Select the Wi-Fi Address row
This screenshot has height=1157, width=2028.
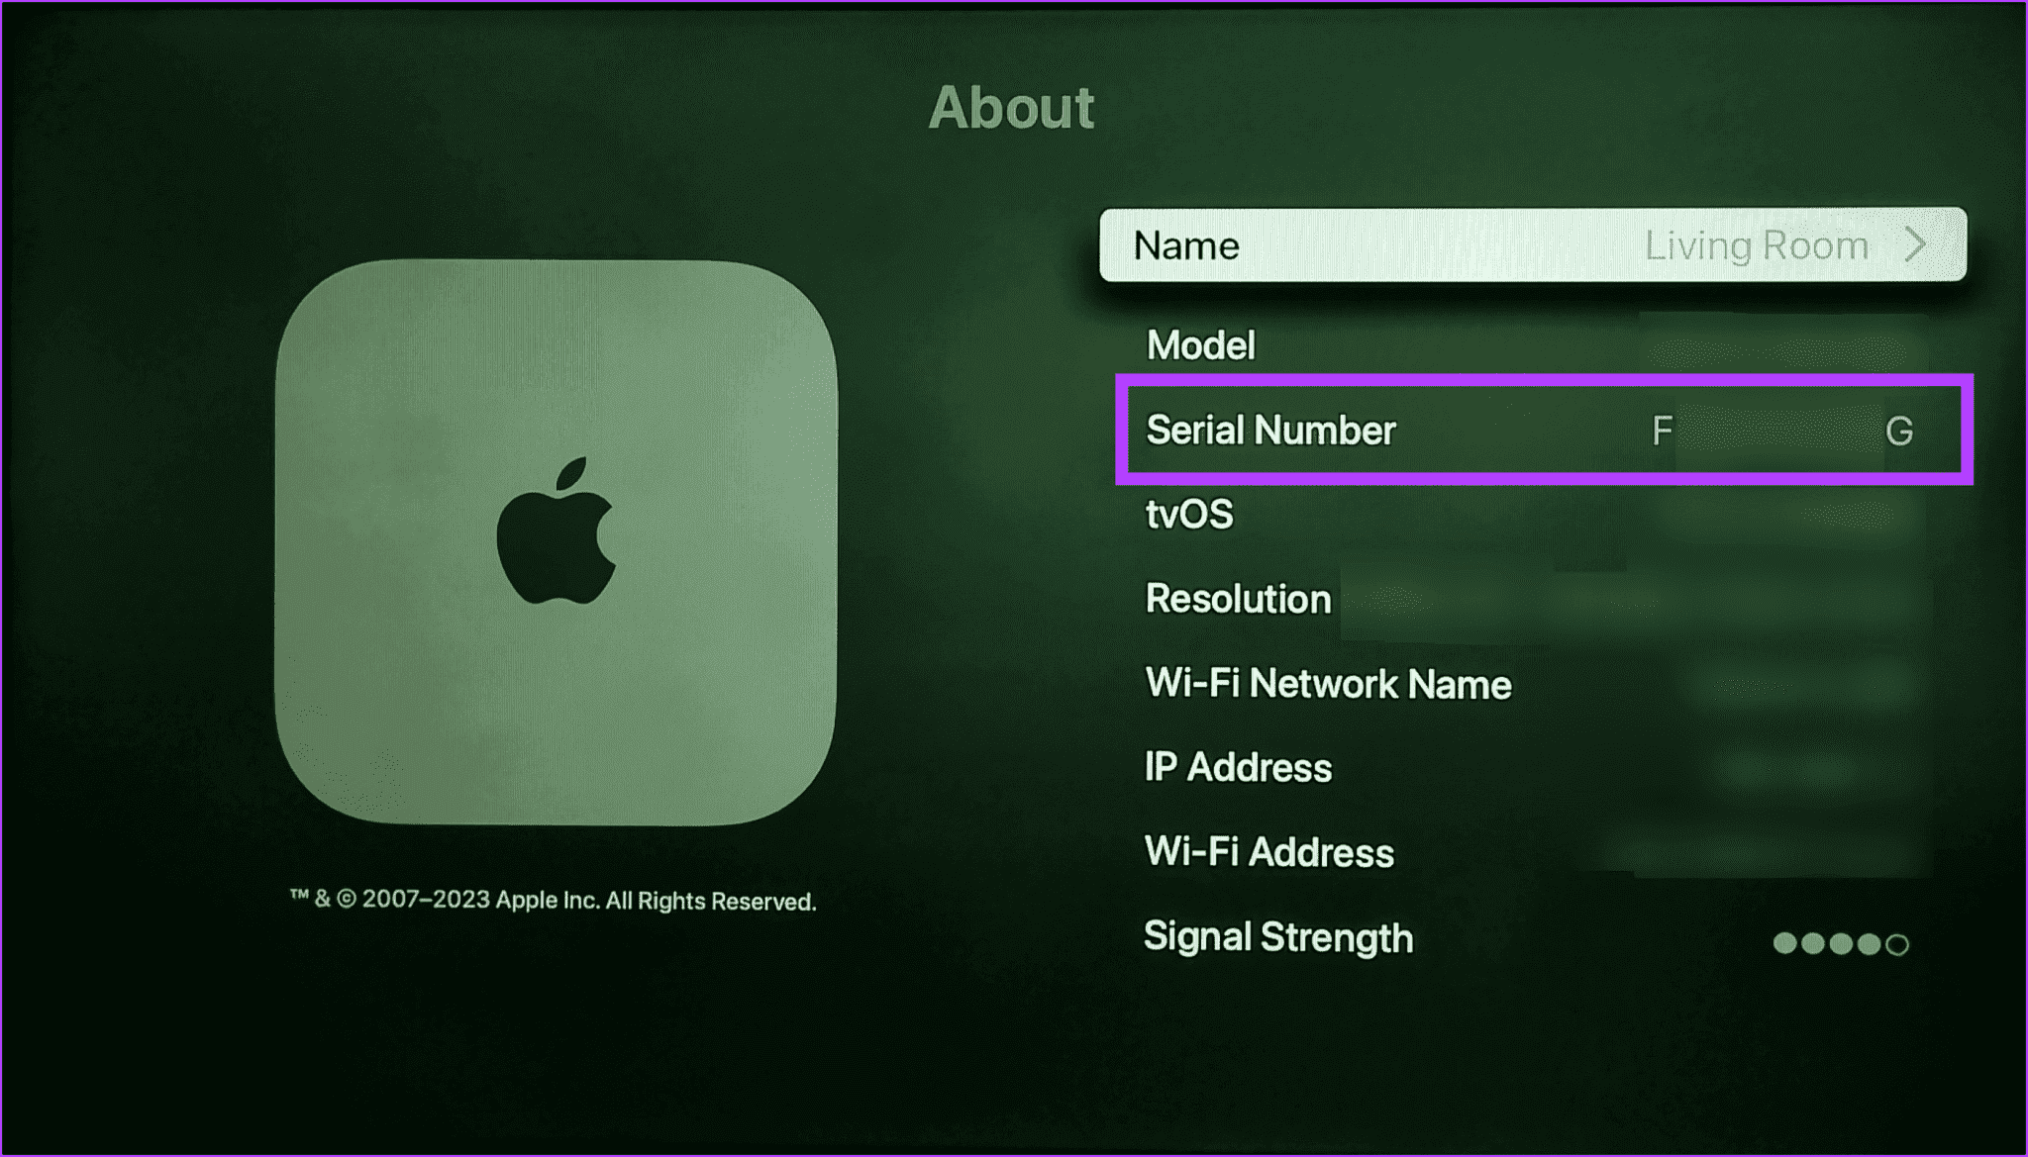pos(1533,852)
